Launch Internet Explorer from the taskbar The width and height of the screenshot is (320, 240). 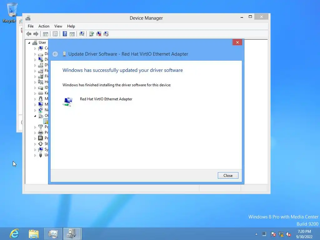click(14, 234)
